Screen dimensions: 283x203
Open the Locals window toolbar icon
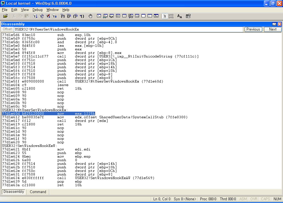112,16
